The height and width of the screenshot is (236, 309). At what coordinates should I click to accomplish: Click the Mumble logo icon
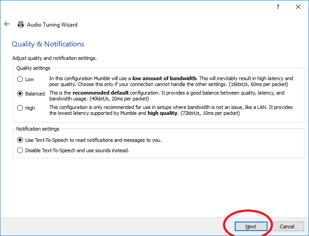pos(20,25)
